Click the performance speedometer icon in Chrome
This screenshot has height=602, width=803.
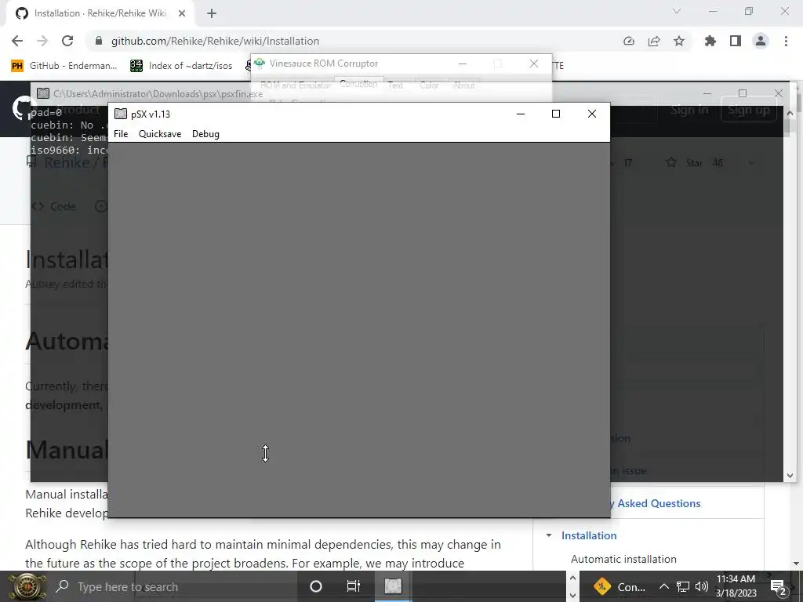[629, 41]
